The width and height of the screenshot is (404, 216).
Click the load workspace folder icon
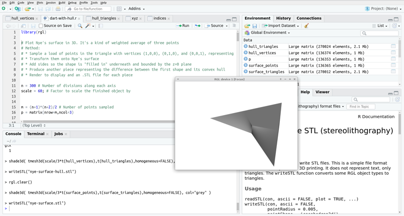click(247, 26)
